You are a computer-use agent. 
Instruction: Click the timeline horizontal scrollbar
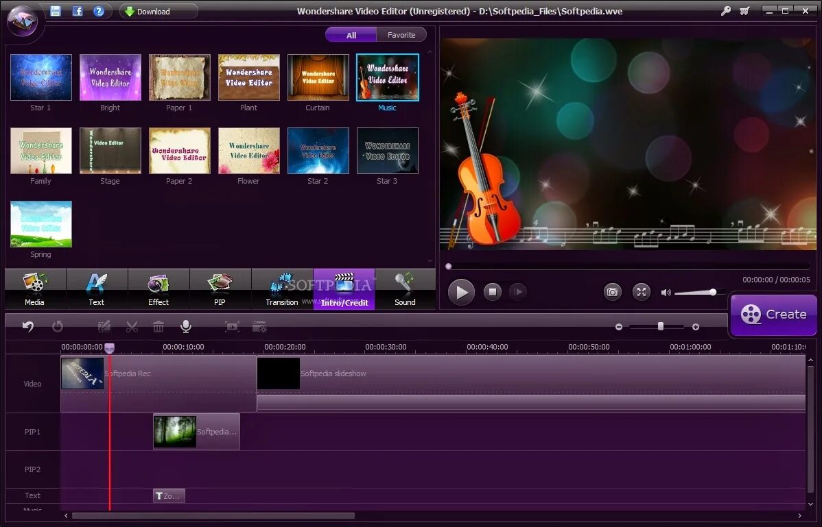tap(213, 515)
